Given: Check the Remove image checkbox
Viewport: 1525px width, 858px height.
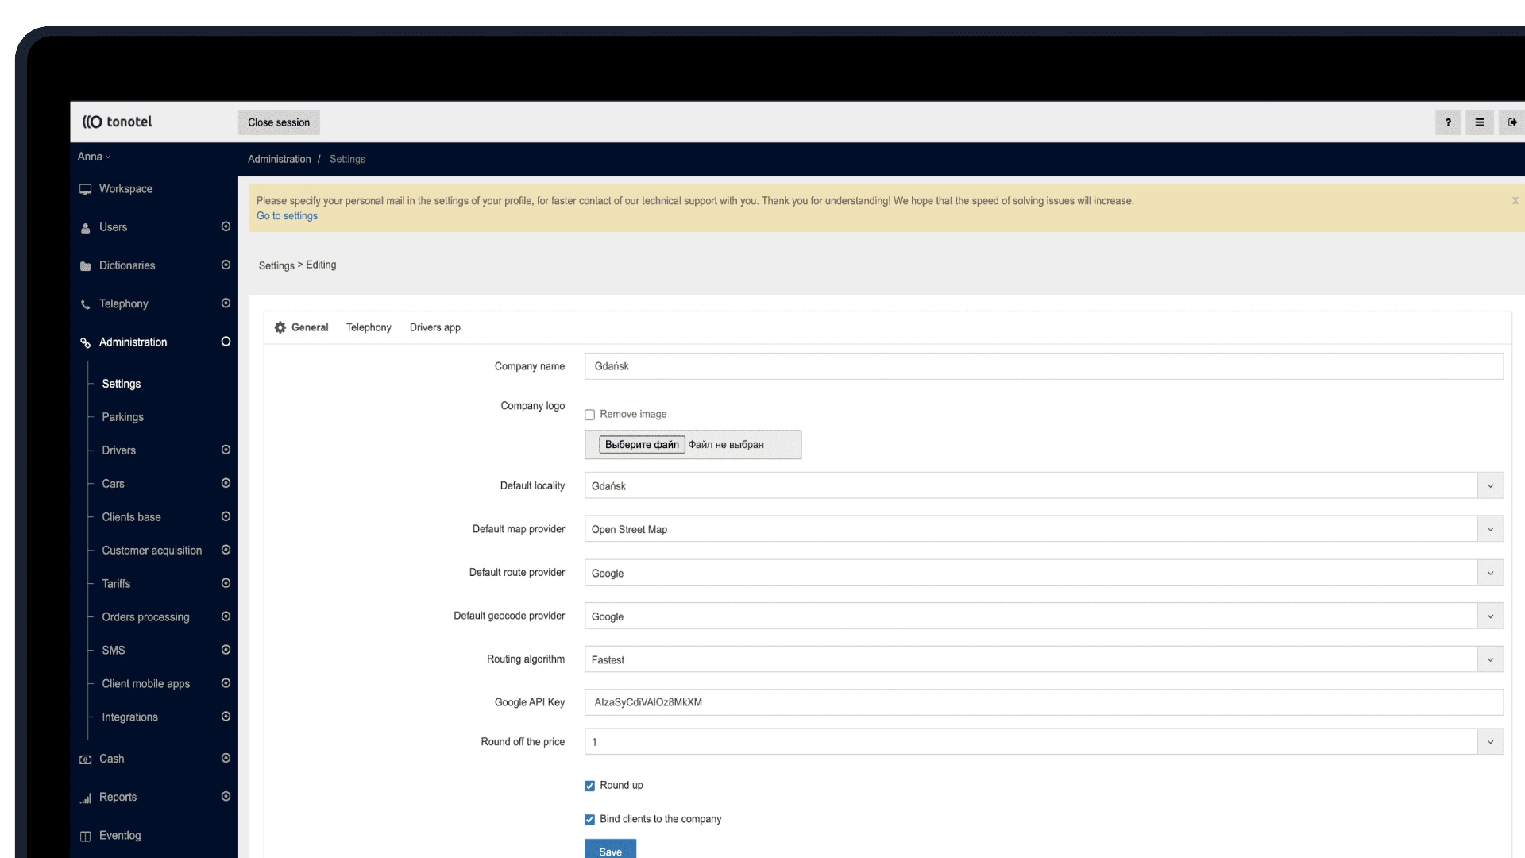Looking at the screenshot, I should tap(589, 415).
